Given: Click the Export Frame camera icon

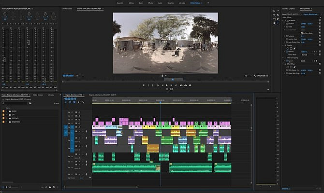Looking at the screenshot, I should click(x=190, y=85).
